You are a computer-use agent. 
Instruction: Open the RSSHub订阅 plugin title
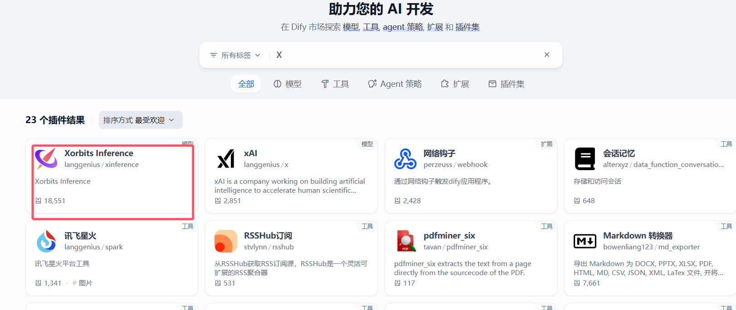coord(268,236)
